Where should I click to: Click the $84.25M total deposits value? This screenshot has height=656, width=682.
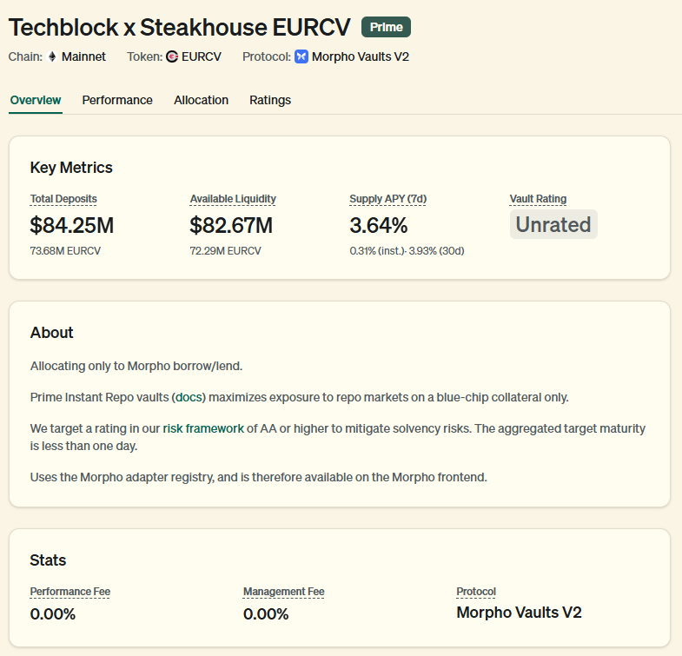pyautogui.click(x=72, y=225)
